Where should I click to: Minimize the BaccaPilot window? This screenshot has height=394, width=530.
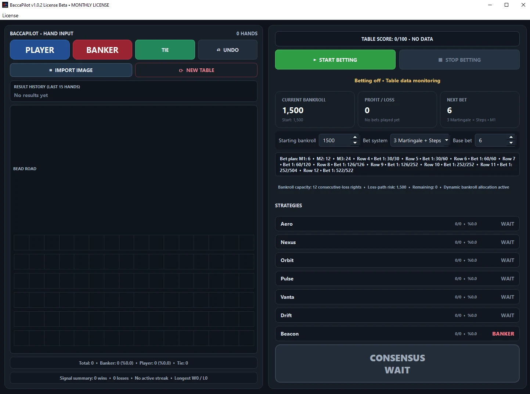[x=490, y=5]
